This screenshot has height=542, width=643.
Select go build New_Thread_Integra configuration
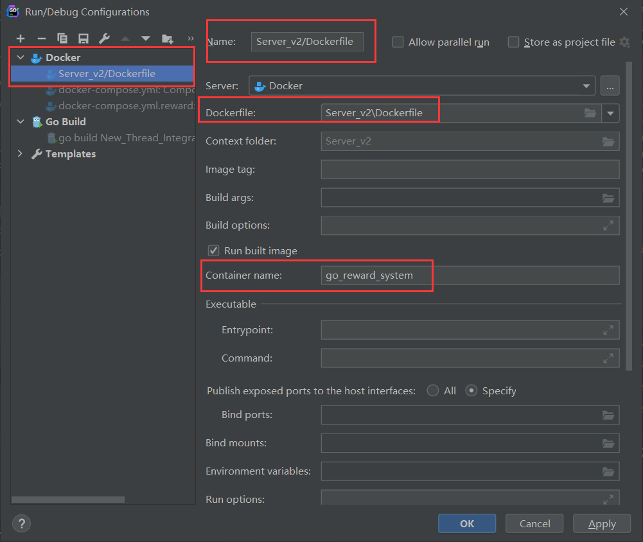[x=121, y=138]
